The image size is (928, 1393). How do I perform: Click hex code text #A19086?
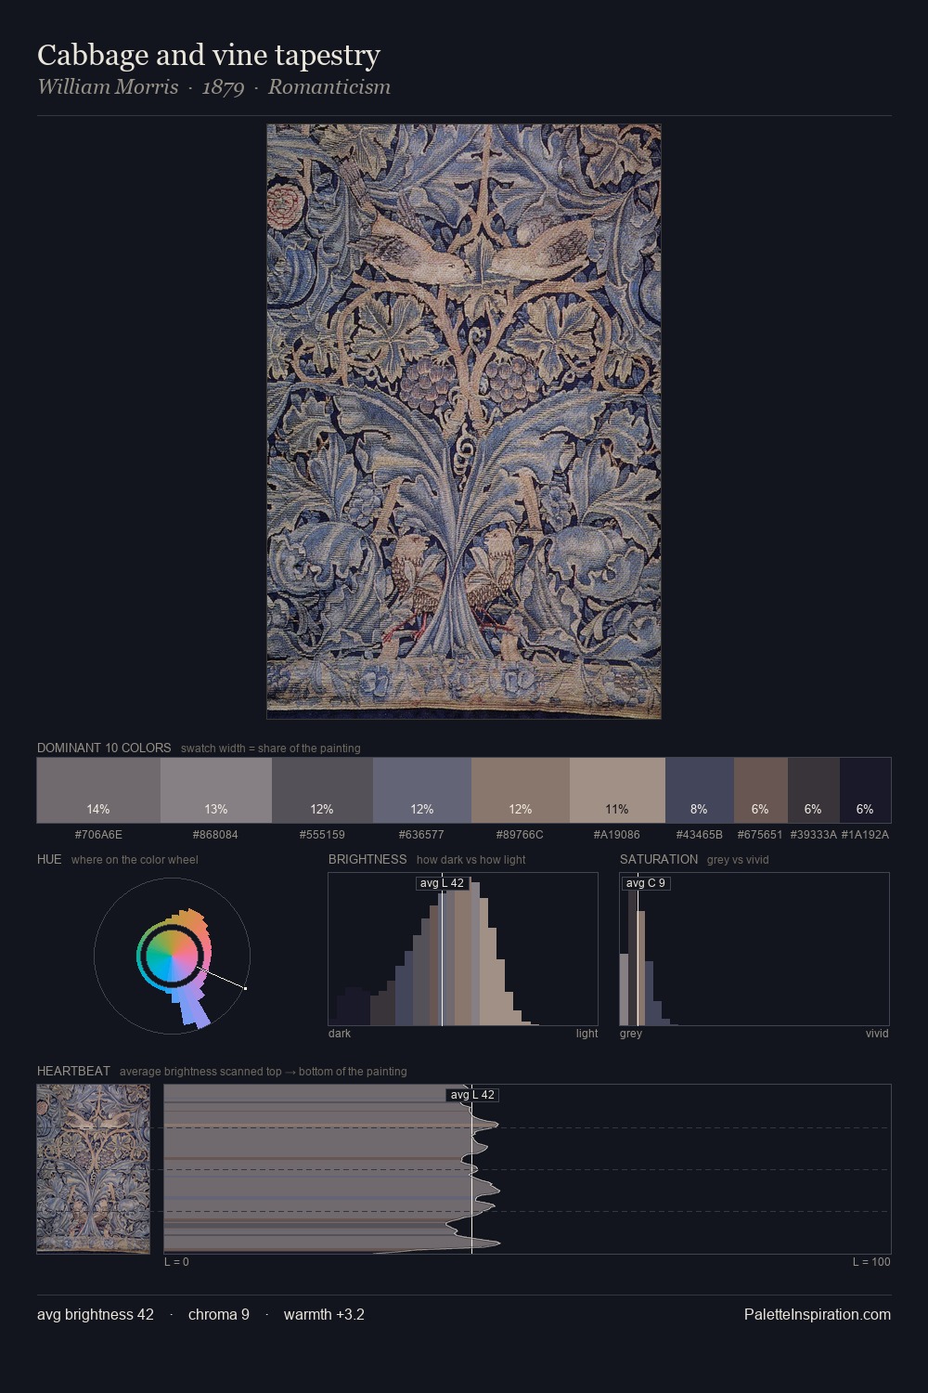point(617,835)
